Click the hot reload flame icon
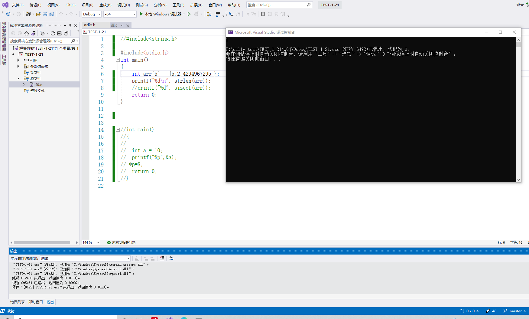Image resolution: width=529 pixels, height=319 pixels. tap(196, 14)
